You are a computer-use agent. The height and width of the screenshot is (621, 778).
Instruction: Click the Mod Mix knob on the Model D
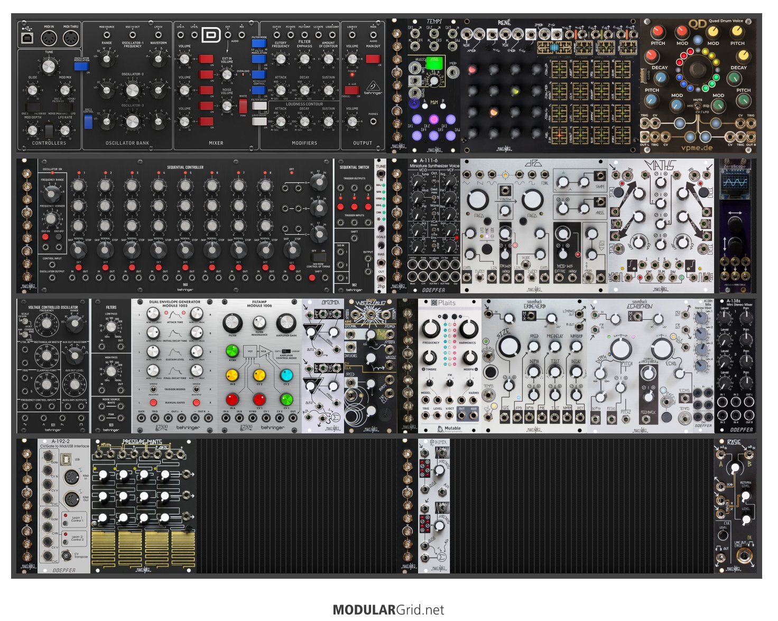(x=65, y=91)
